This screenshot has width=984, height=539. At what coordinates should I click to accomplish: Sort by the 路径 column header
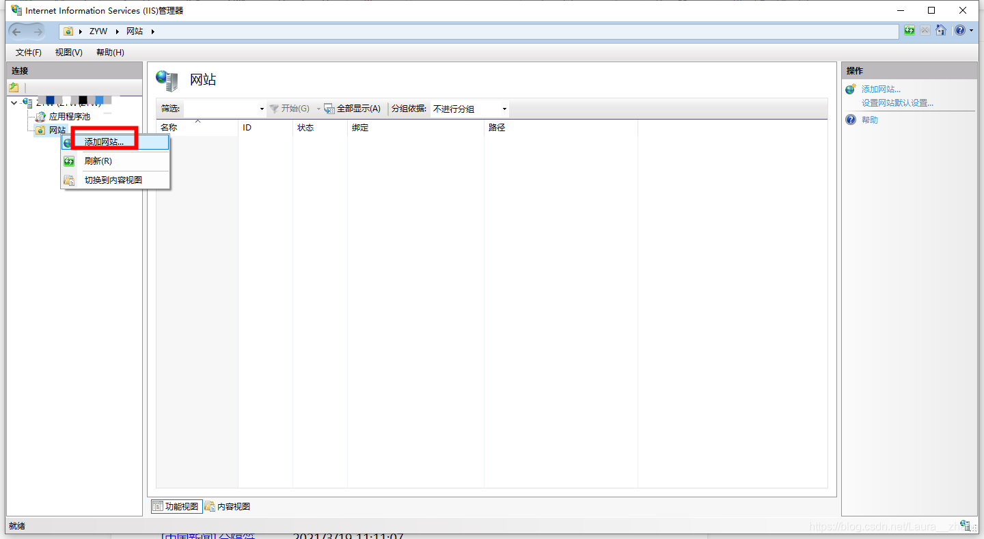(x=561, y=128)
